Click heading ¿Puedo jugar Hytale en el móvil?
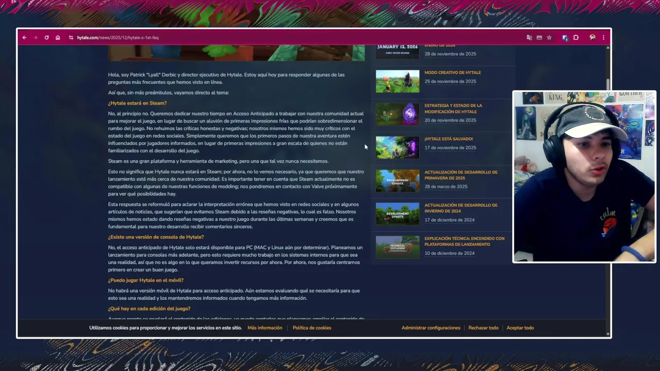Screen dimensions: 660x371 [x=146, y=280]
